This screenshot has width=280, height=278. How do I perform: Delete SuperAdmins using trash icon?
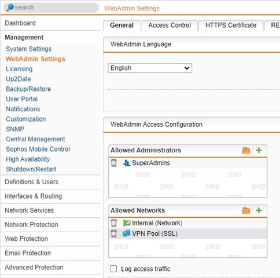pyautogui.click(x=114, y=163)
